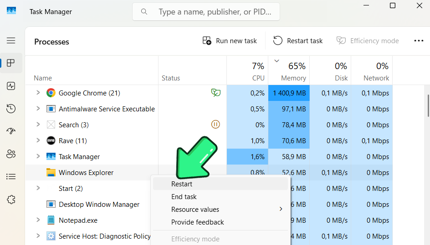Screen dimensions: 430x245
Task: Click the Run new task button
Action: point(230,41)
